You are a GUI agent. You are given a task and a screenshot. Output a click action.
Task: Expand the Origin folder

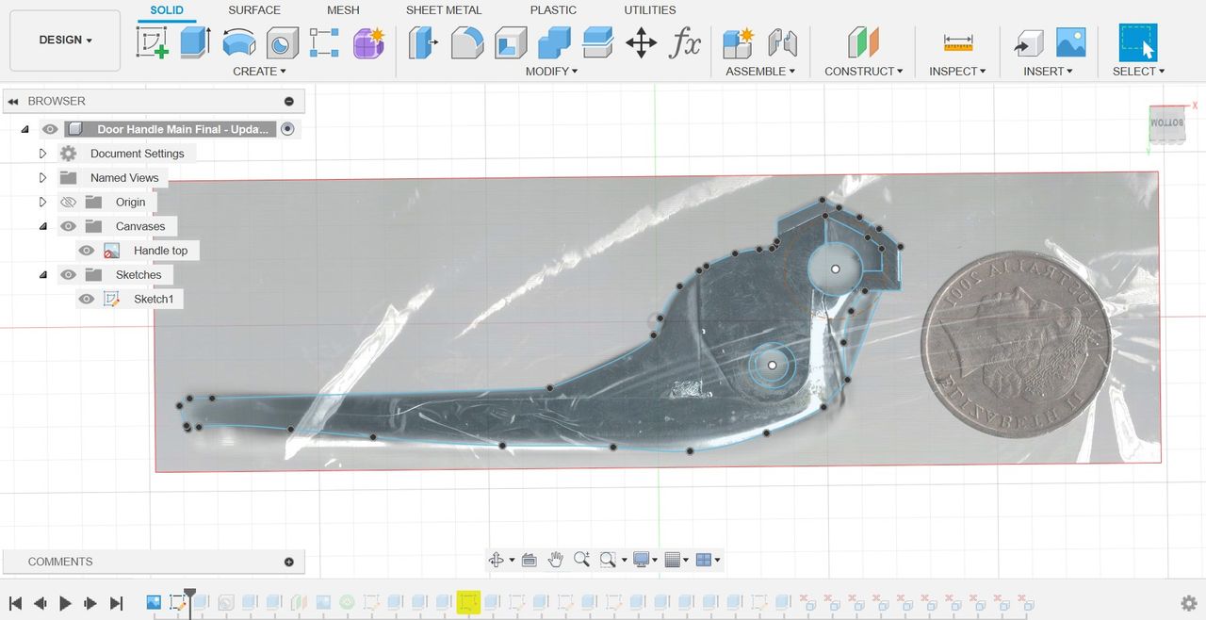coord(42,202)
